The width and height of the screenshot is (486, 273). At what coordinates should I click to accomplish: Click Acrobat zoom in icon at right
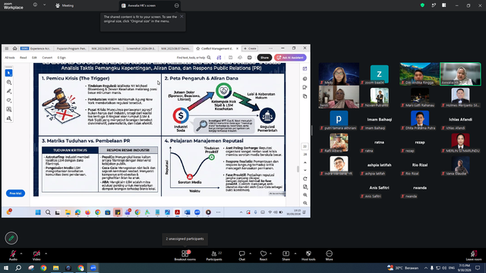pos(305,195)
